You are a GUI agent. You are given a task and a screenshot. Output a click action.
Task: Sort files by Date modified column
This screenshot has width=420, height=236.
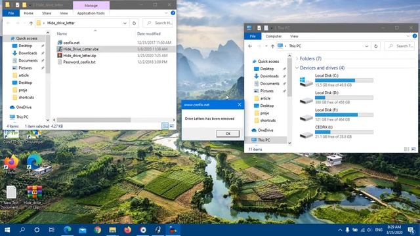coord(149,33)
